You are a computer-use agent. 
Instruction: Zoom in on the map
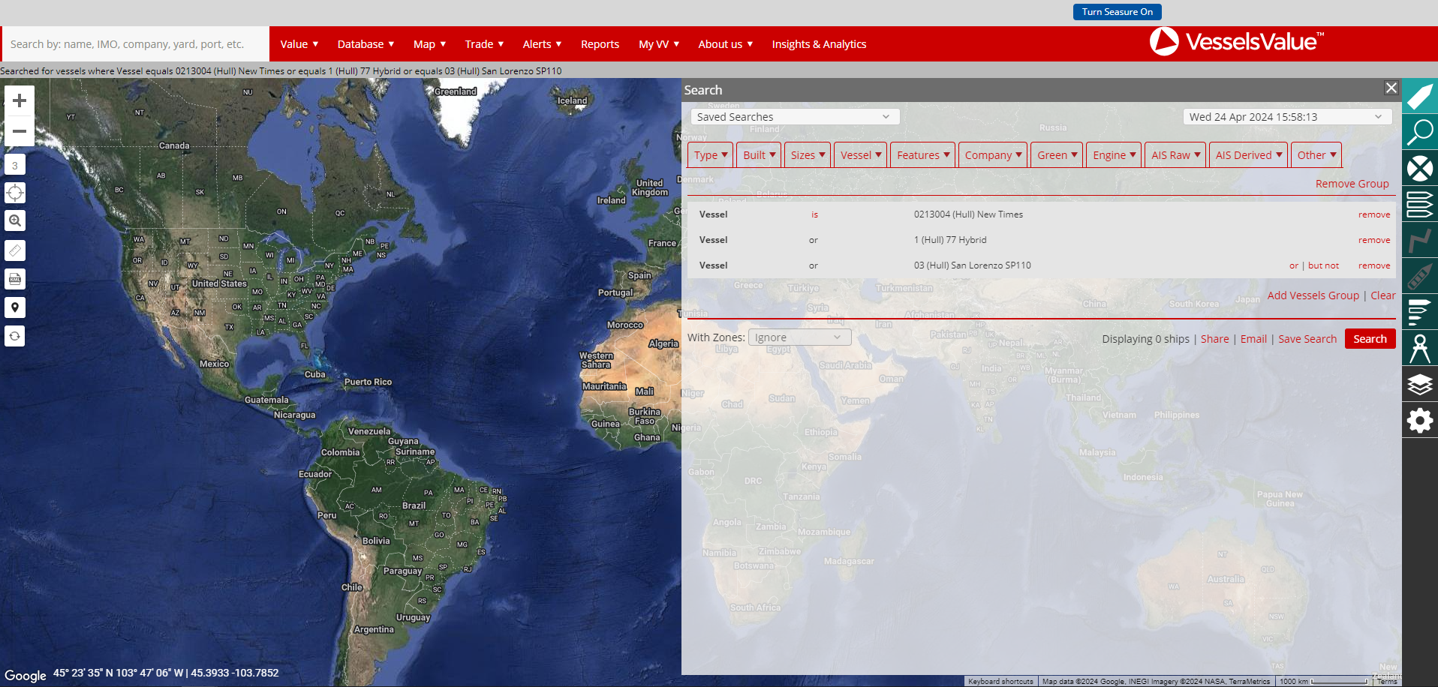point(20,100)
